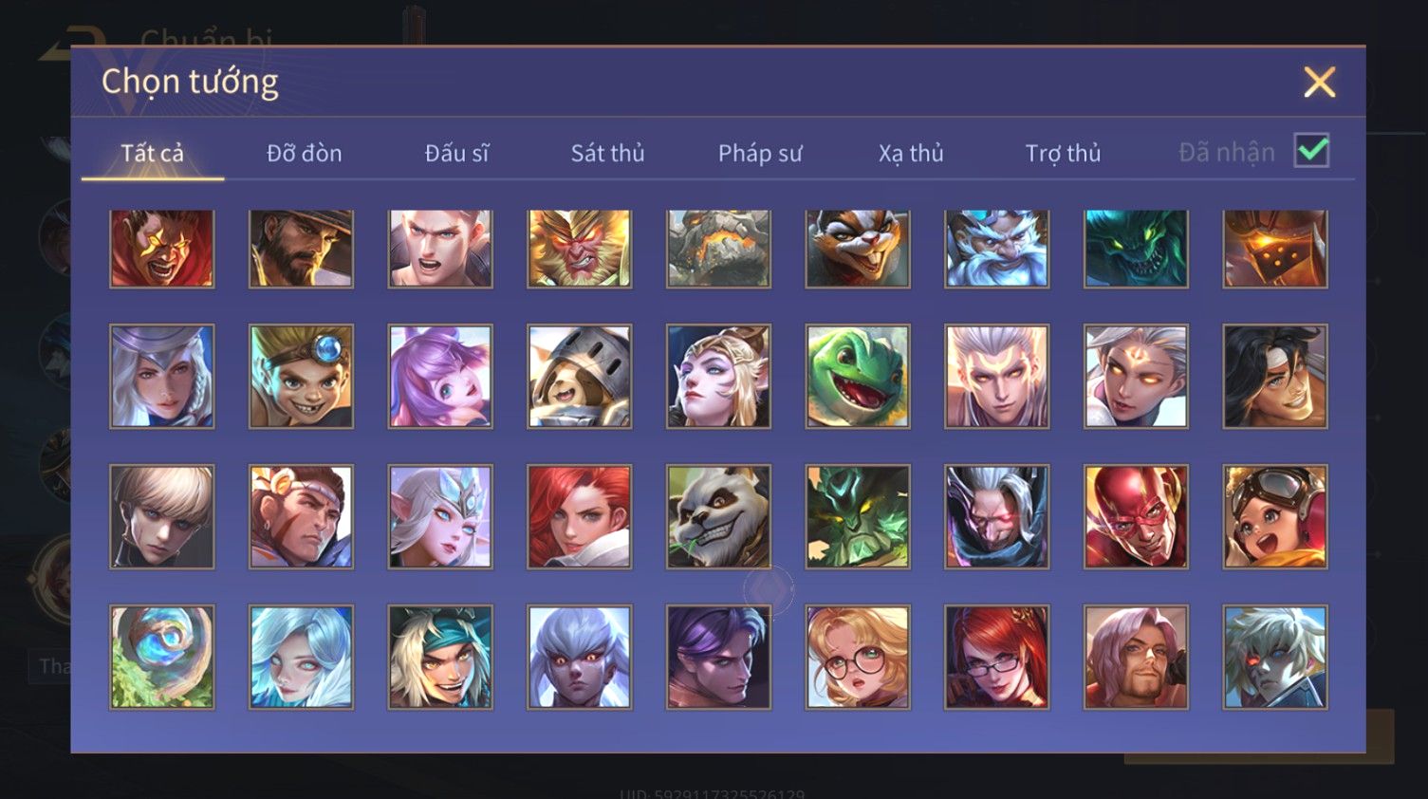The width and height of the screenshot is (1428, 799).
Task: Filter heroes by Pháp sư
Action: click(x=760, y=153)
